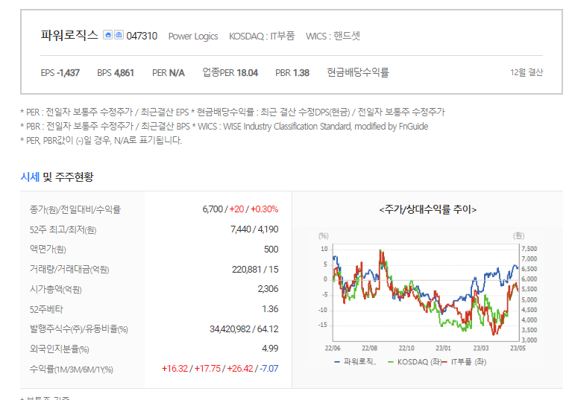This screenshot has width=572, height=400.
Task: Select the PBR 1.38 value
Action: click(x=292, y=73)
